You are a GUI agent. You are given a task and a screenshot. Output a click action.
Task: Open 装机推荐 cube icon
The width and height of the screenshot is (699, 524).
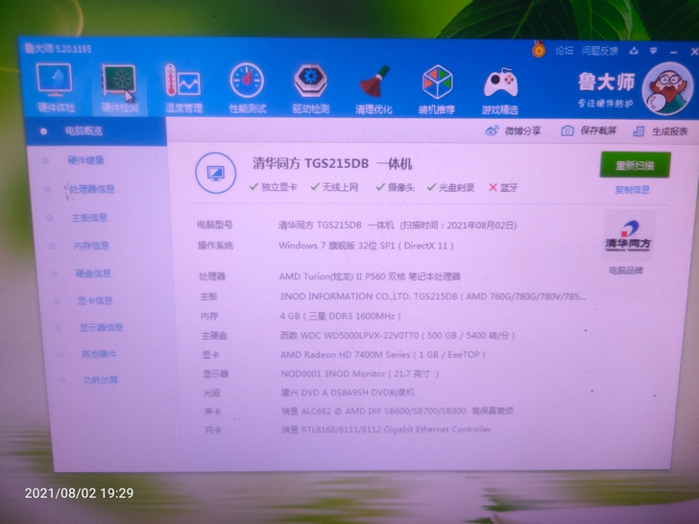(x=437, y=89)
